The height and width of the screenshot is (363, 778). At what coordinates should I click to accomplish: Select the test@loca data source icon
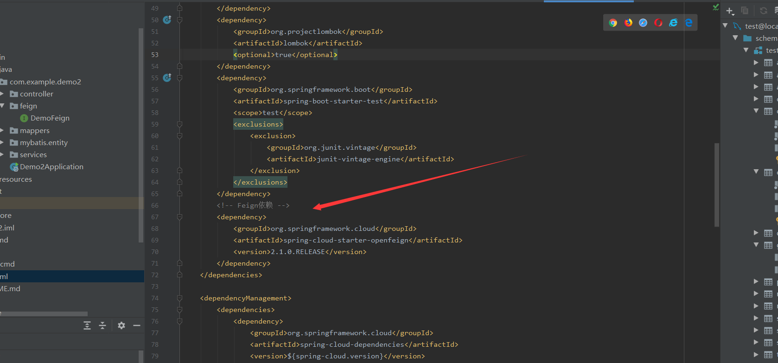coord(737,26)
